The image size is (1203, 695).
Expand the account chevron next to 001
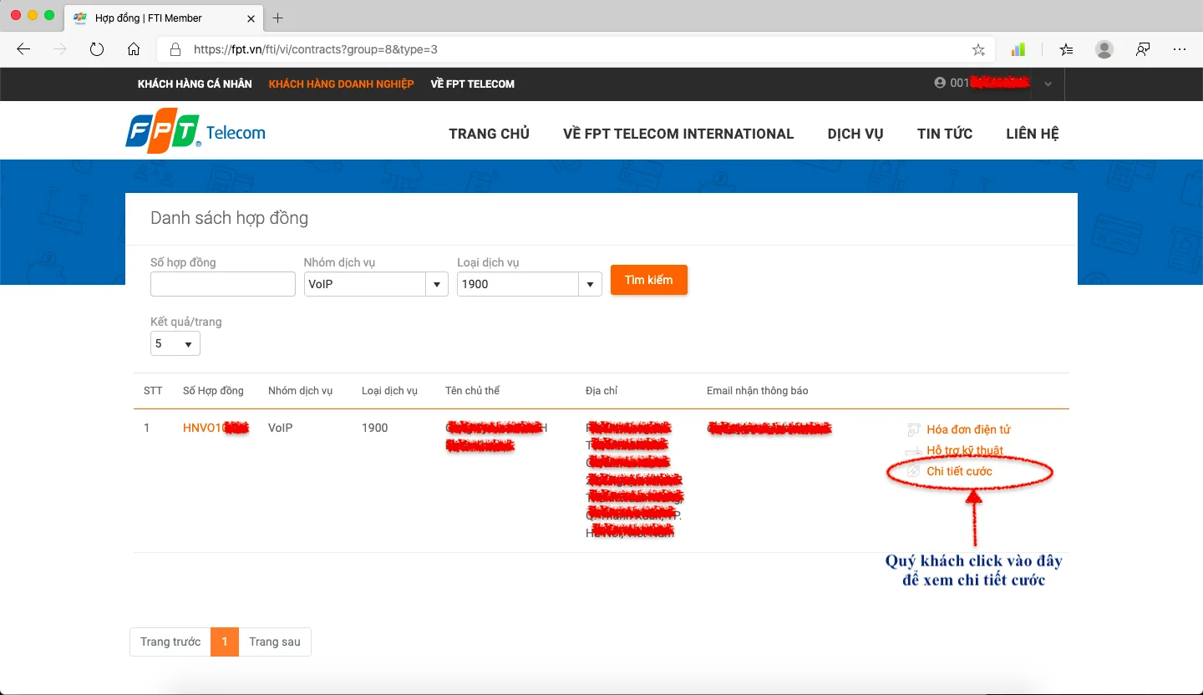[x=1048, y=84]
